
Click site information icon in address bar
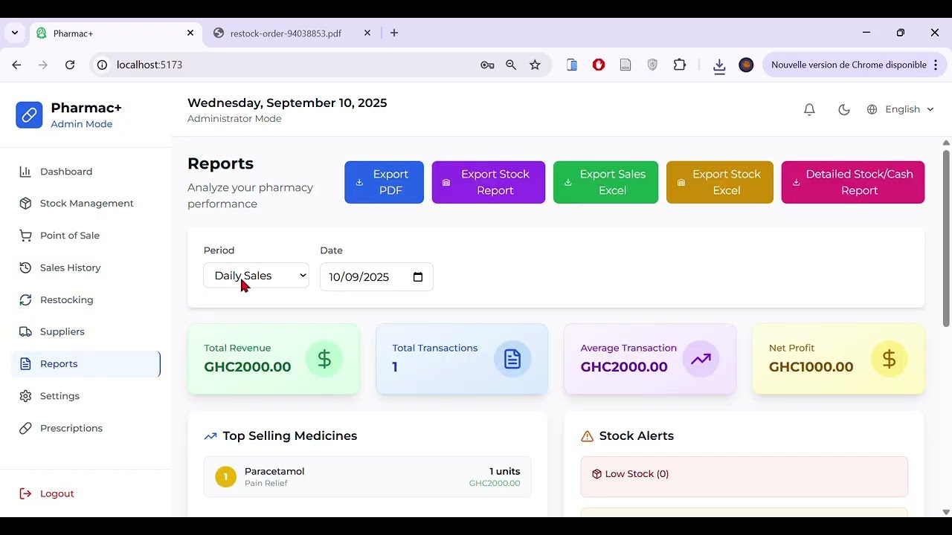click(x=102, y=65)
